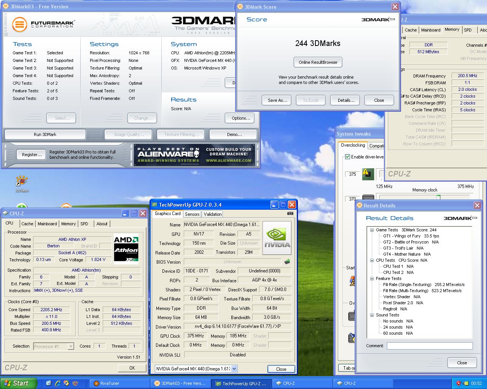Collapse the Game Tests tree node
The width and height of the screenshot is (487, 389).
click(x=372, y=230)
